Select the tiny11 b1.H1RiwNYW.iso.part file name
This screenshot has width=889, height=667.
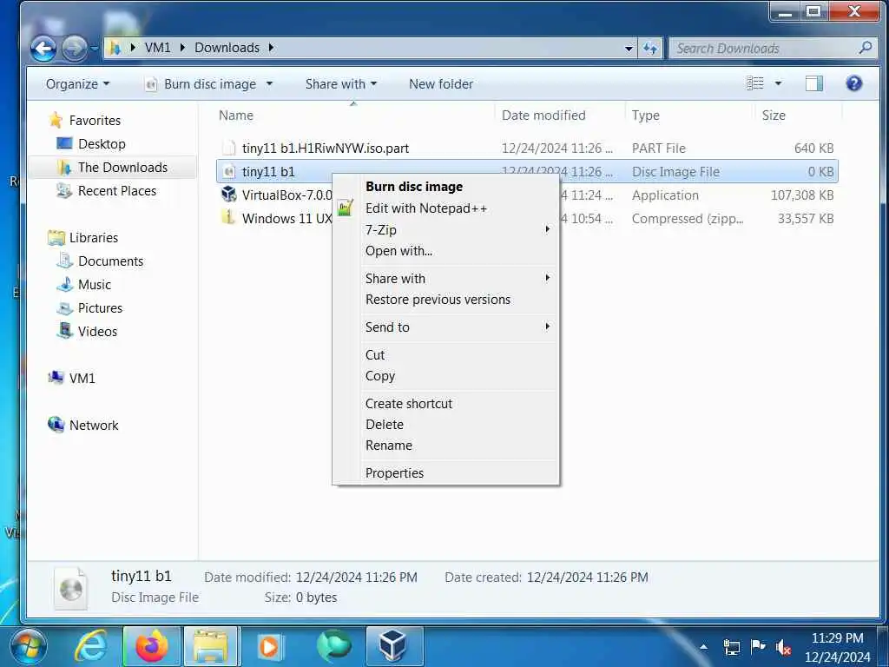click(326, 148)
